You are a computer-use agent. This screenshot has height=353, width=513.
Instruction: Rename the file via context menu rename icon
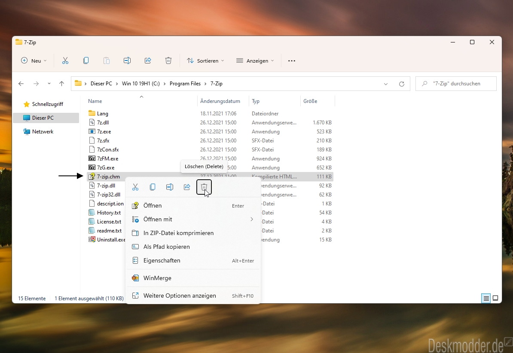[x=169, y=187]
